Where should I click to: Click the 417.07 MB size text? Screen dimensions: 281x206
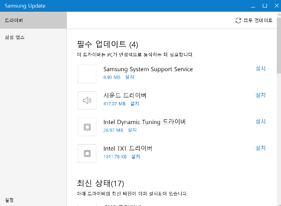(x=114, y=104)
